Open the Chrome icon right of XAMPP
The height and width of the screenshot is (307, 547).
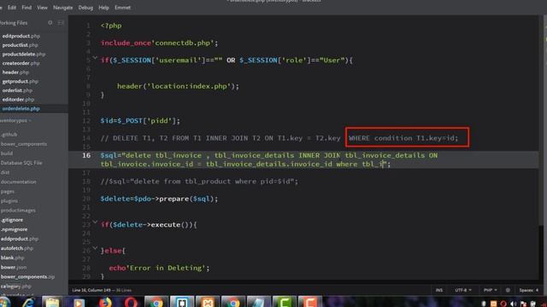click(x=233, y=302)
